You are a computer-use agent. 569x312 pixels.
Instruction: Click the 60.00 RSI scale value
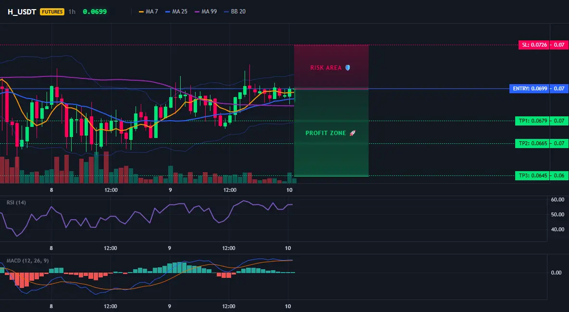(x=557, y=200)
